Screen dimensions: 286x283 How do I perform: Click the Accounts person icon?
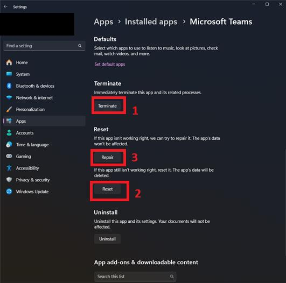[x=9, y=133]
